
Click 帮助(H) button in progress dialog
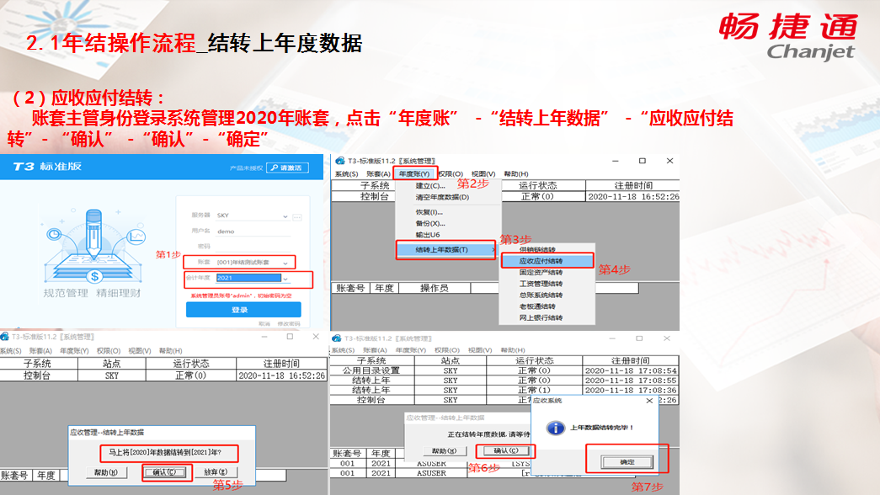click(444, 451)
